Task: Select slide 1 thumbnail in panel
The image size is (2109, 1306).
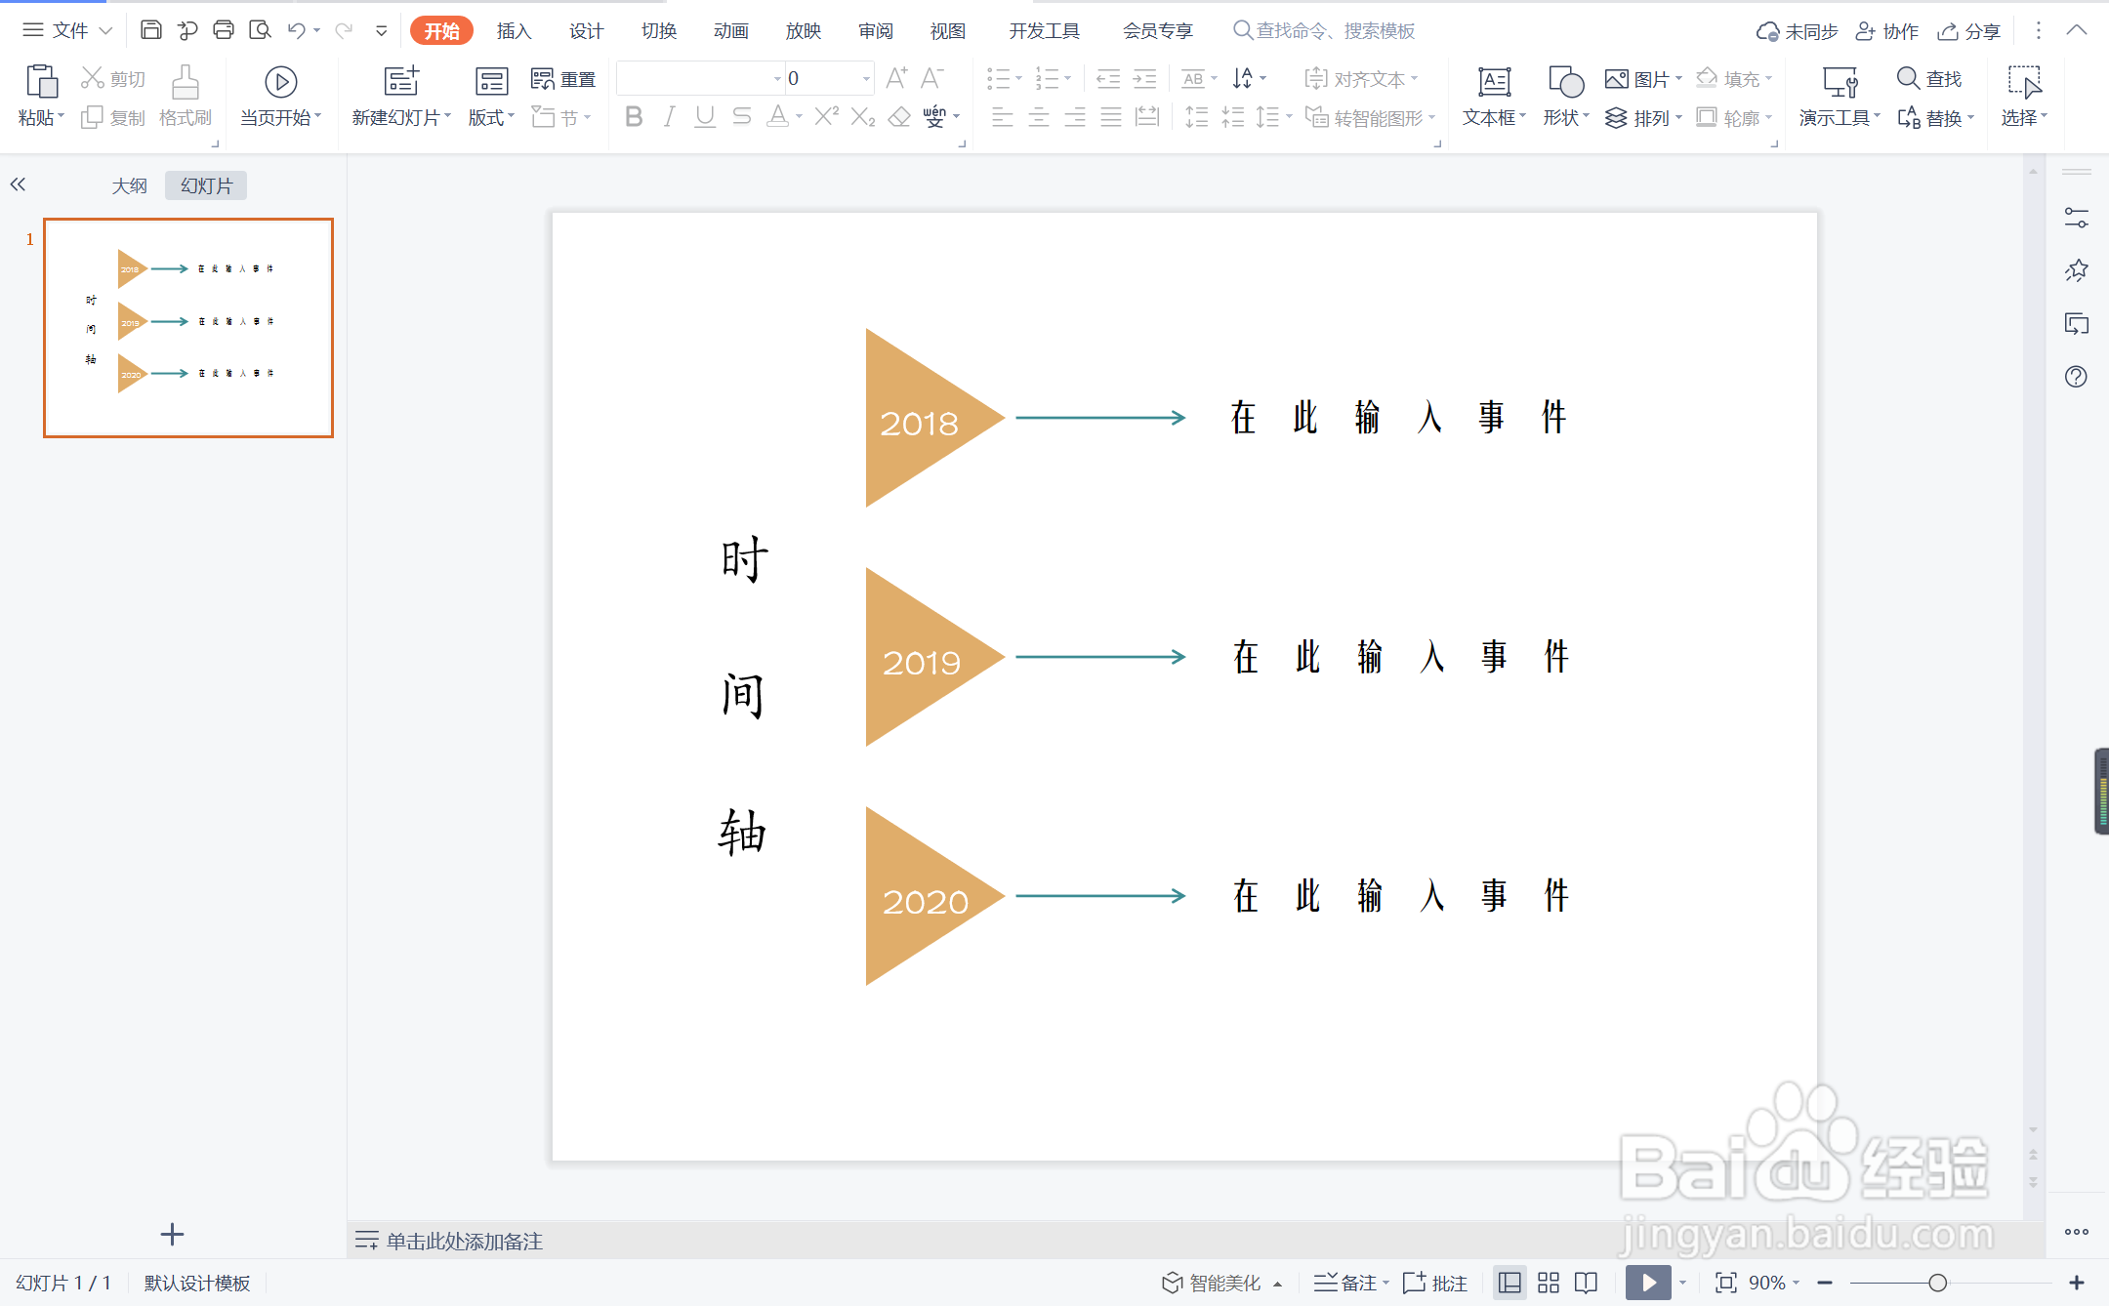Action: point(188,328)
